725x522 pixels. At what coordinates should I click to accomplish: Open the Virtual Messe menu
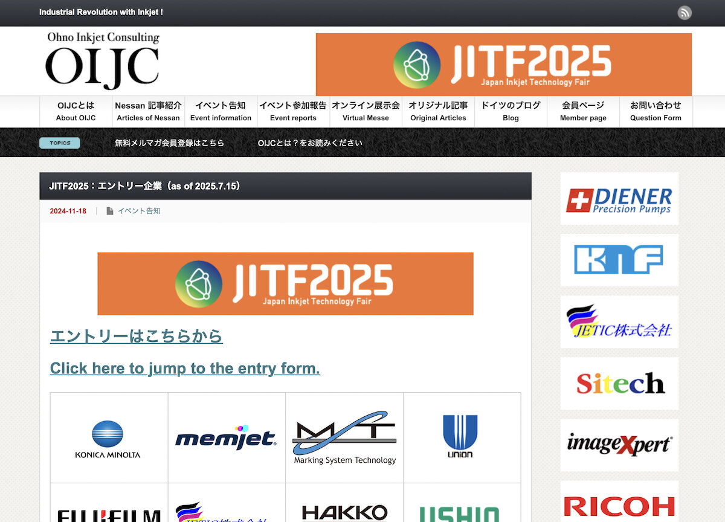tap(366, 111)
